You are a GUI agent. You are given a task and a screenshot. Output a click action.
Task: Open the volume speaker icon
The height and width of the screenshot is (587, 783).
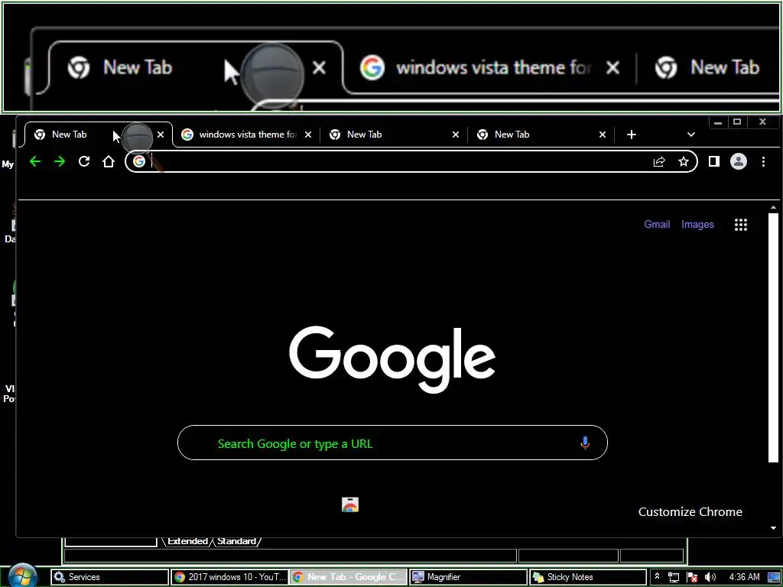(x=710, y=577)
